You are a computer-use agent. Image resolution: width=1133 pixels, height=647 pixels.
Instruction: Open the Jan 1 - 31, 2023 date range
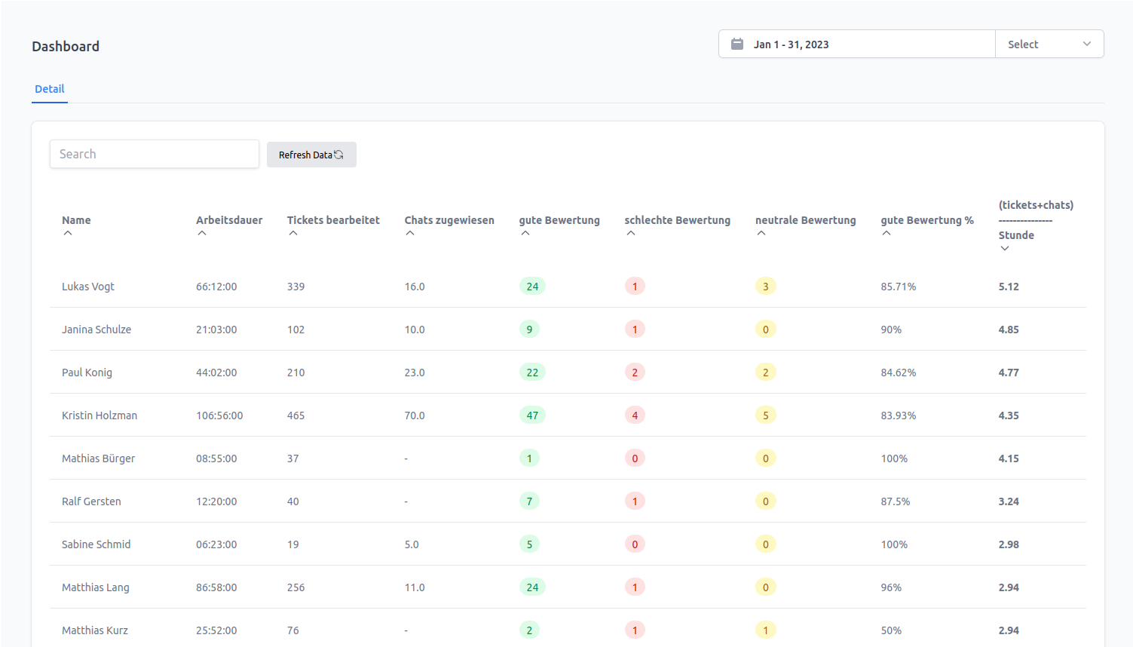857,44
